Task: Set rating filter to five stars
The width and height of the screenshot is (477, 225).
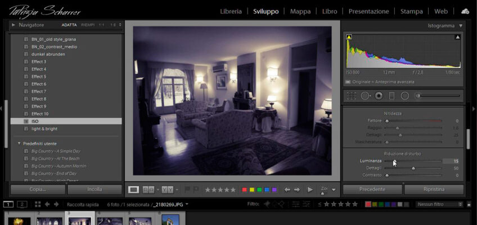Action: [355, 204]
